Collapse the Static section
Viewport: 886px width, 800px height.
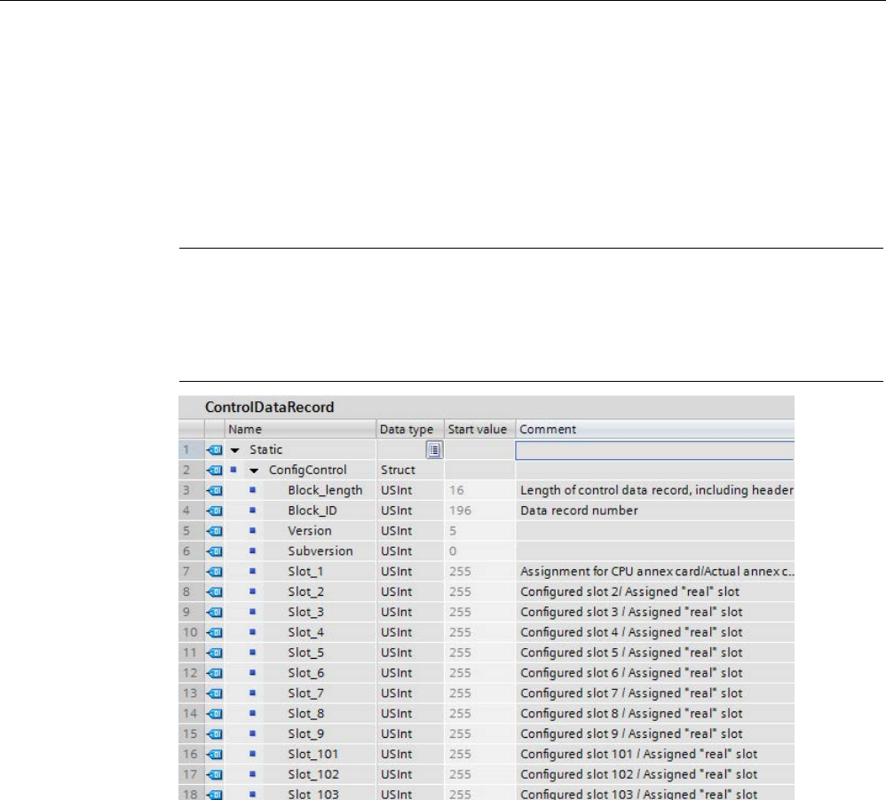coord(235,450)
